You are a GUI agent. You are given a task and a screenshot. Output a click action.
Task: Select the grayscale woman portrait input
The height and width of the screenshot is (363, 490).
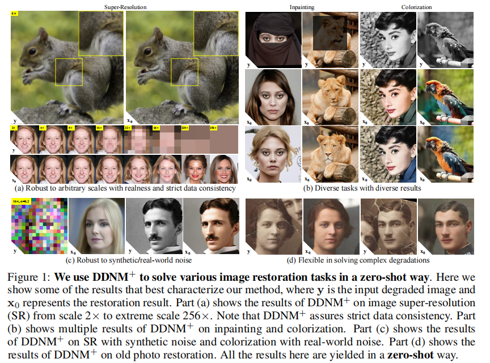tap(388, 40)
